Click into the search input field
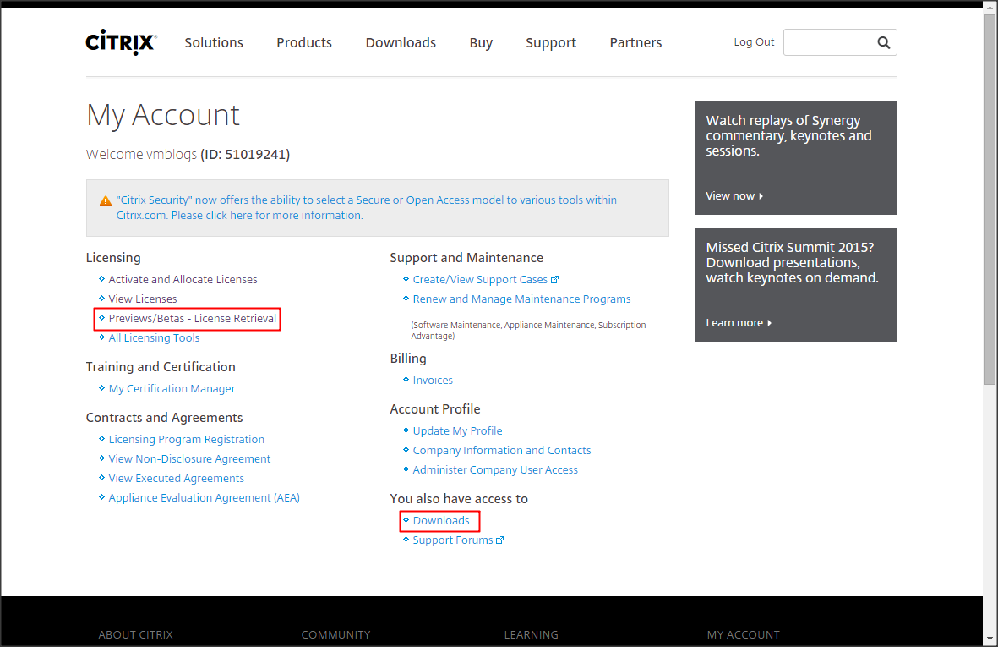The width and height of the screenshot is (998, 647). pyautogui.click(x=828, y=42)
